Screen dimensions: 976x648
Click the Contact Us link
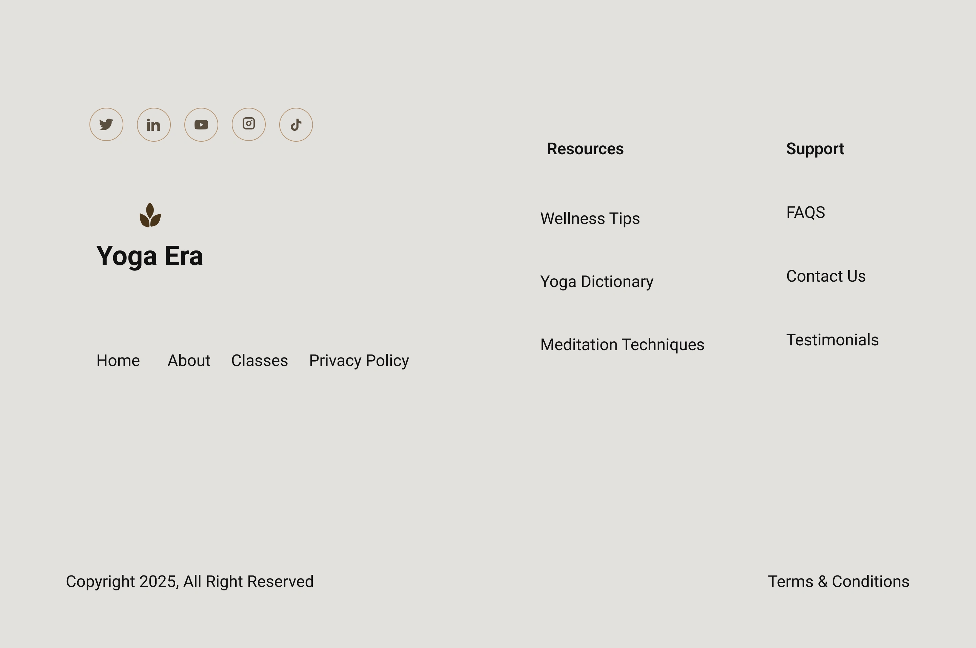pos(826,276)
